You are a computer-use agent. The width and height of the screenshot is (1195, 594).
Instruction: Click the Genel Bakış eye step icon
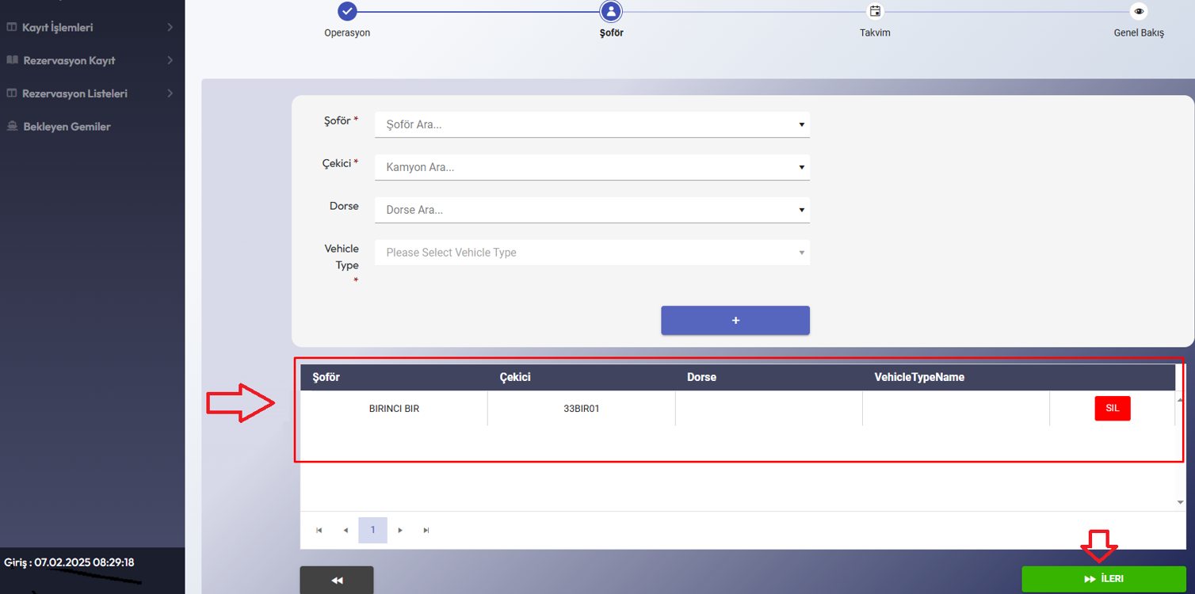coord(1139,11)
